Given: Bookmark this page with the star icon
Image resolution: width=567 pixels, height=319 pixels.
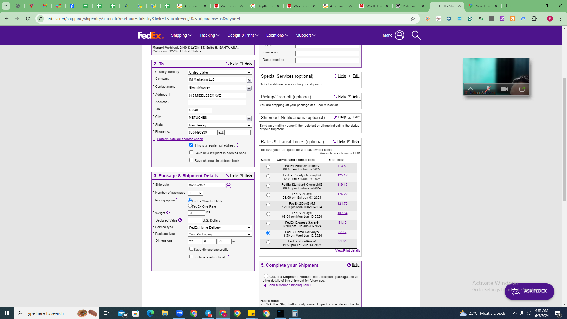Looking at the screenshot, I should [x=413, y=19].
